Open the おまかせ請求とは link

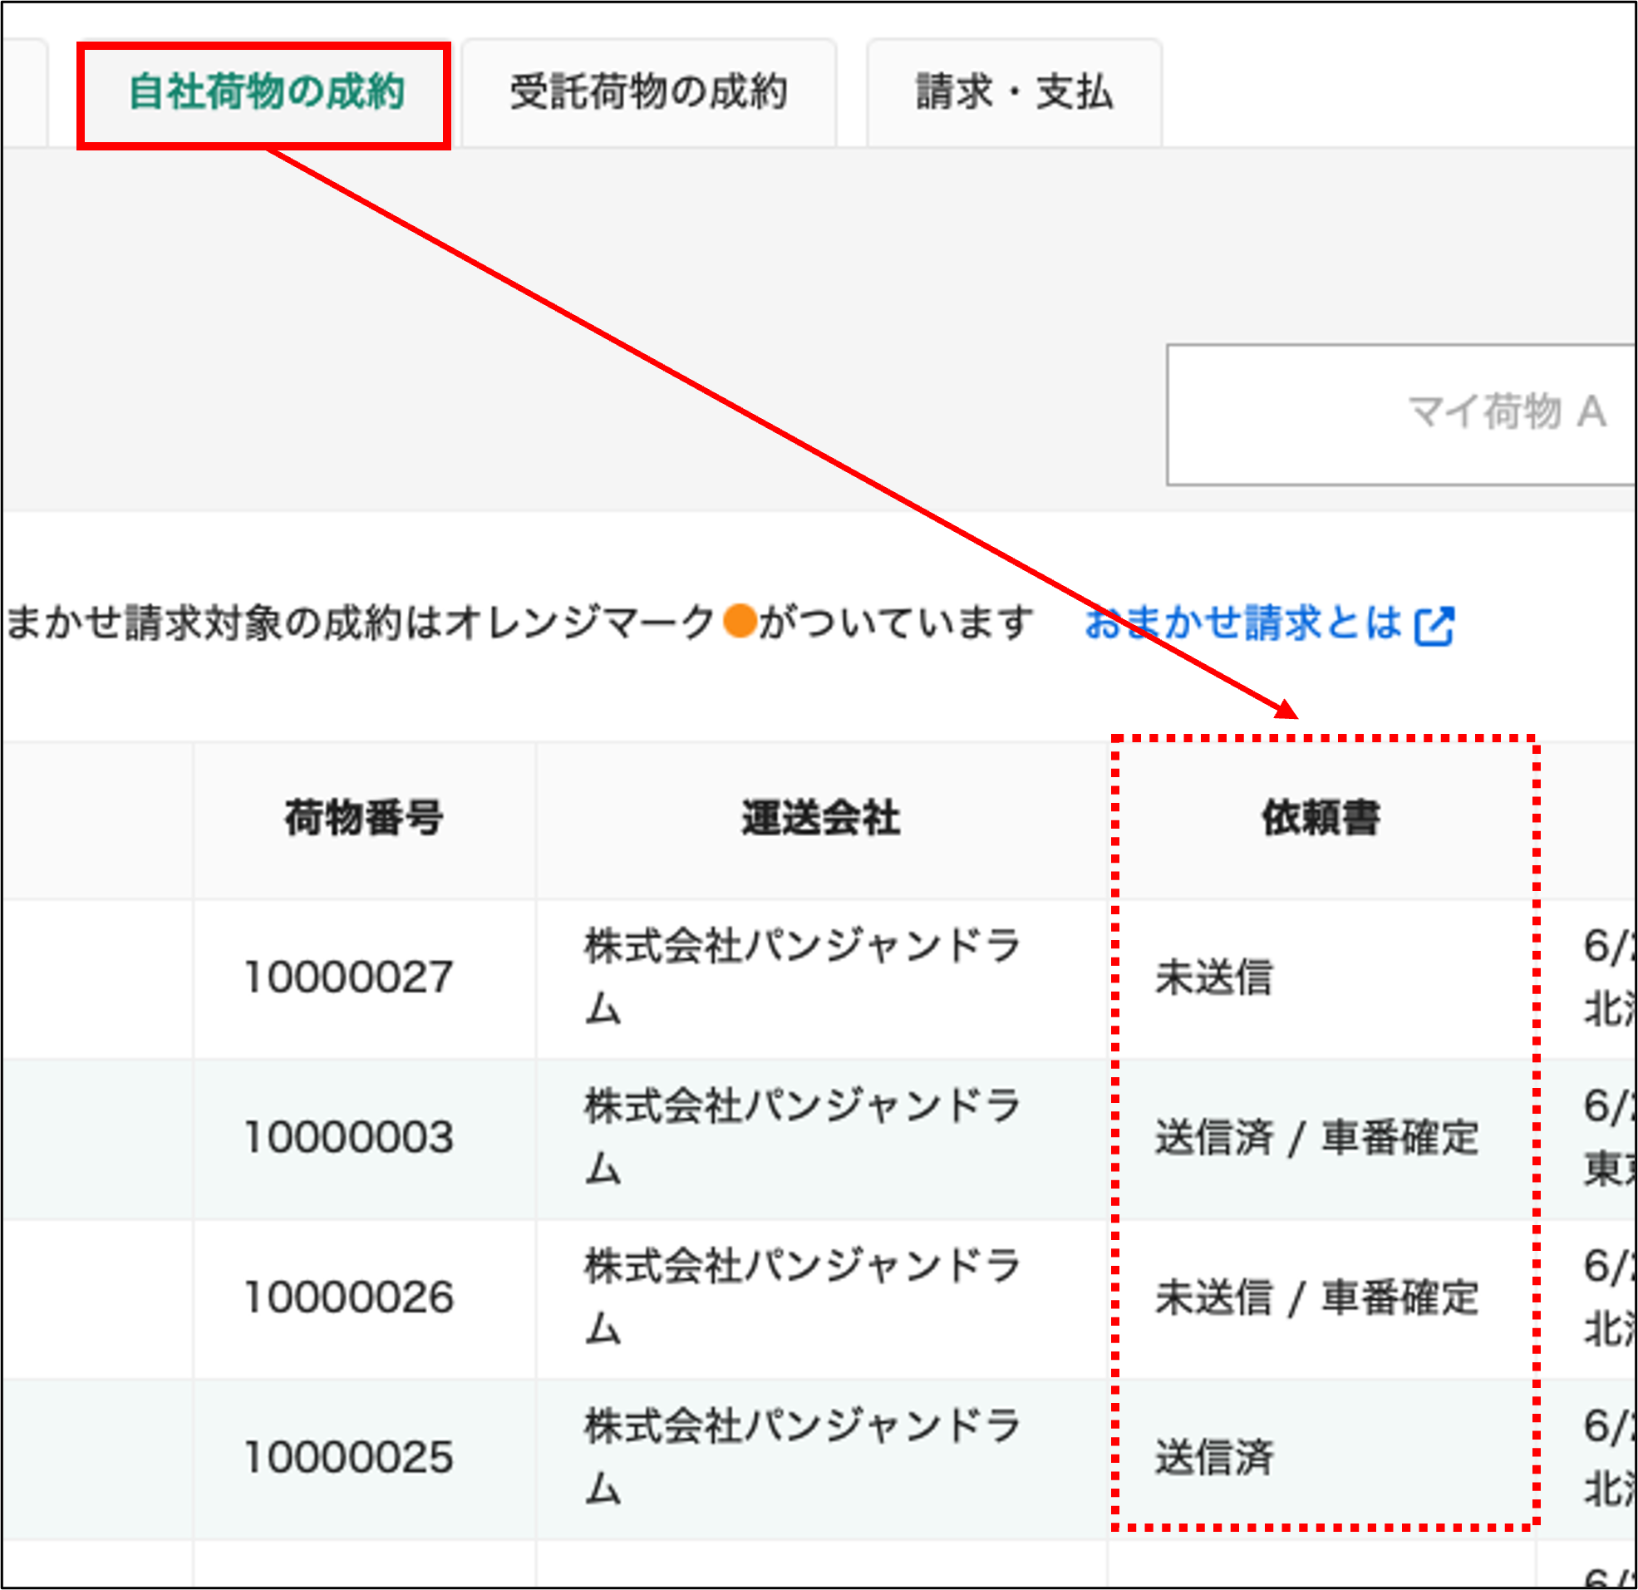coord(1242,623)
